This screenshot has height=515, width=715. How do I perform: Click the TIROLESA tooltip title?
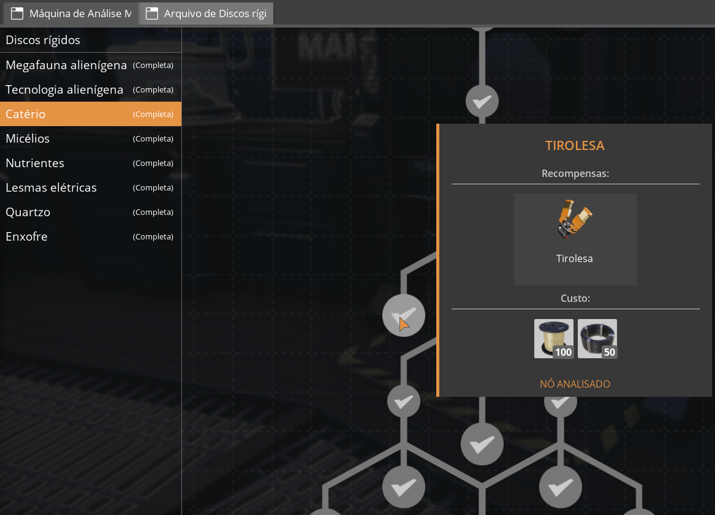click(575, 145)
